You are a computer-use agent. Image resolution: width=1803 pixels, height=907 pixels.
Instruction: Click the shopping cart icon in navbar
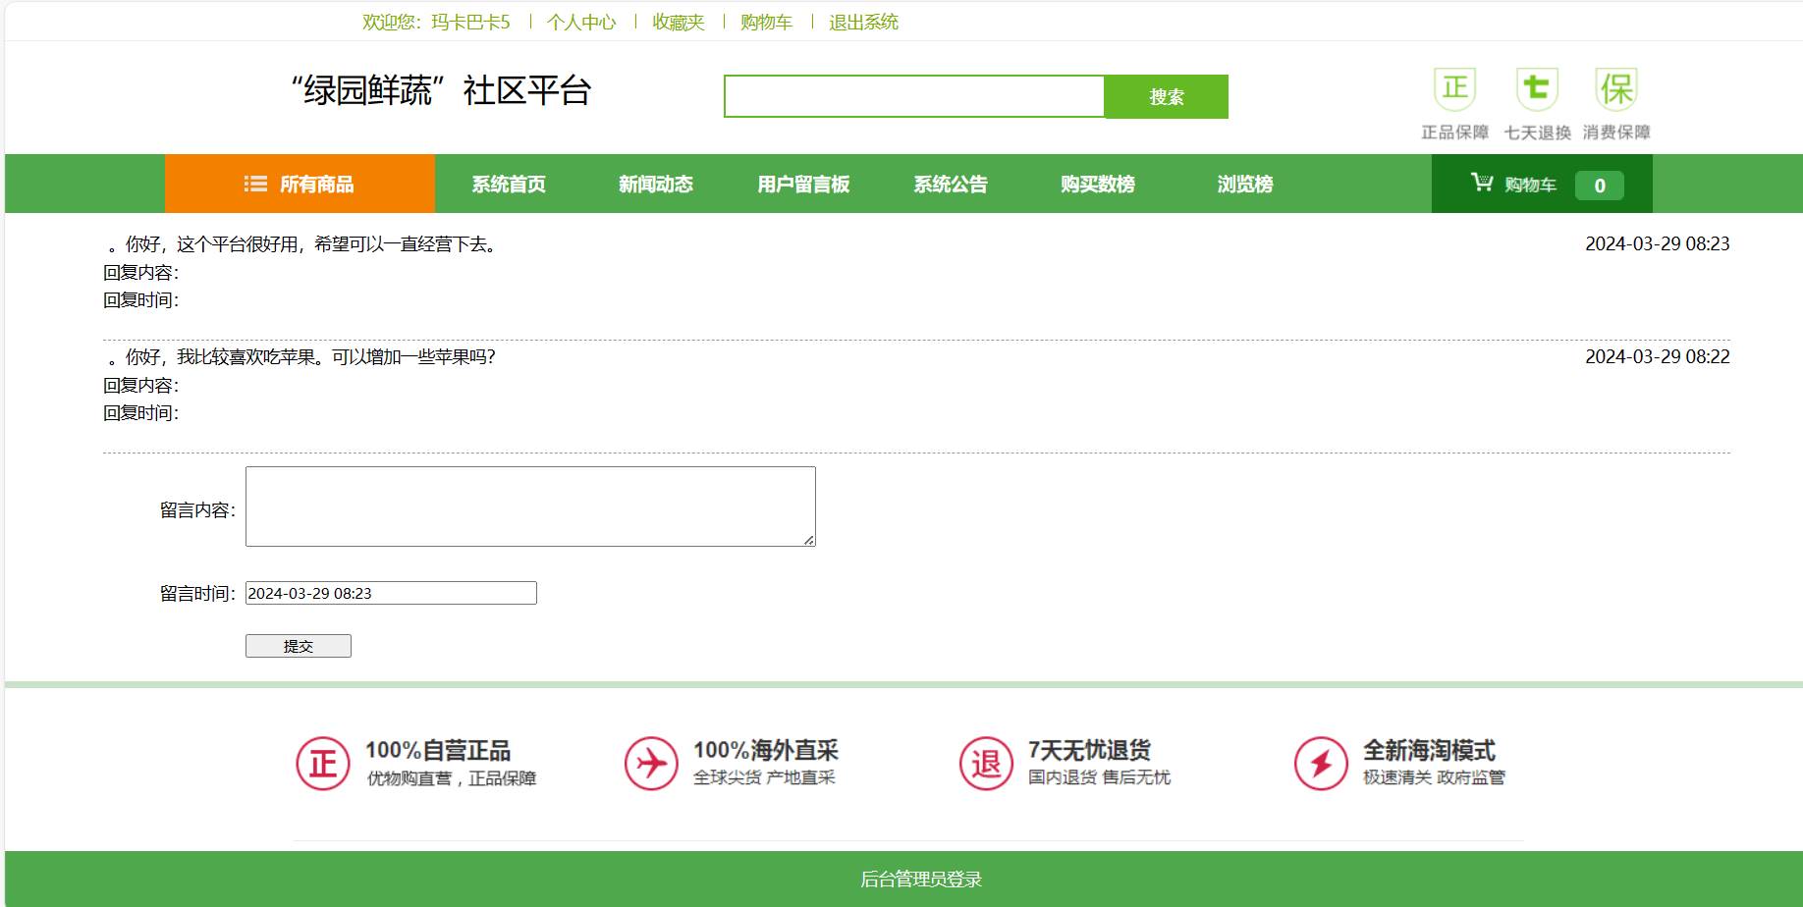coord(1481,183)
